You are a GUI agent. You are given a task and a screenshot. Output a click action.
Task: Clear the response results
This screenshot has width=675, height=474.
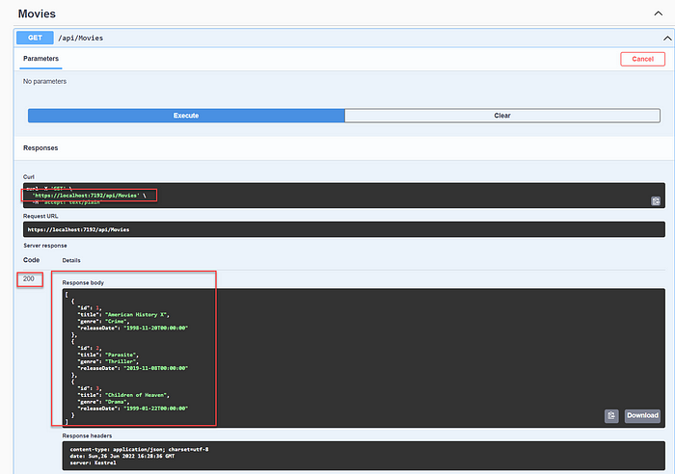pyautogui.click(x=502, y=116)
